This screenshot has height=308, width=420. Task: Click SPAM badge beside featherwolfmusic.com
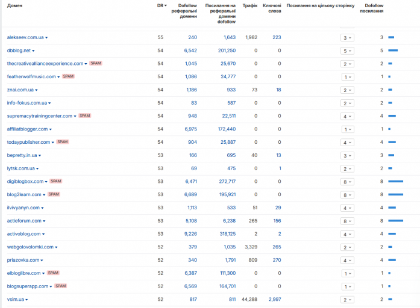(68, 76)
